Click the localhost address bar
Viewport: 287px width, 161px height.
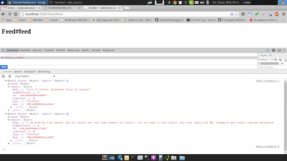click(x=125, y=14)
